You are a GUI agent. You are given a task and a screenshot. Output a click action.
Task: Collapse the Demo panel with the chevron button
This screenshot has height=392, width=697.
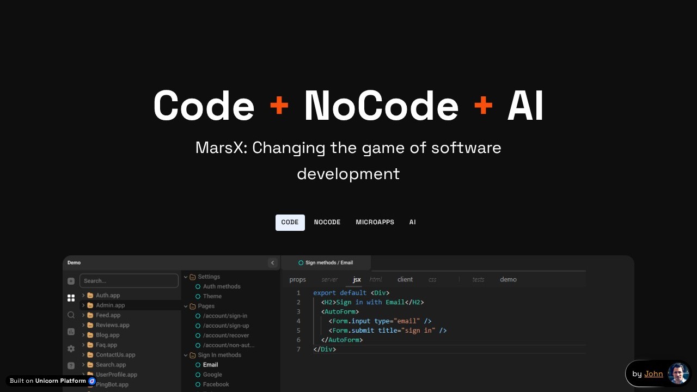pyautogui.click(x=273, y=263)
